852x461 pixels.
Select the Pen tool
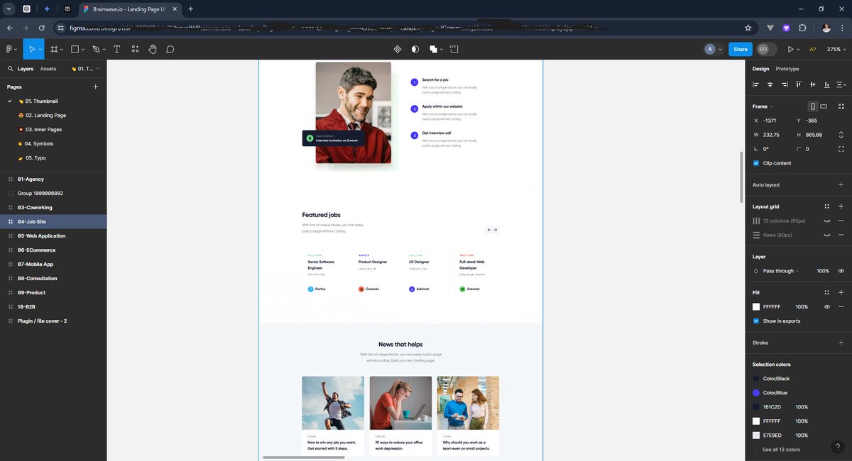click(97, 49)
